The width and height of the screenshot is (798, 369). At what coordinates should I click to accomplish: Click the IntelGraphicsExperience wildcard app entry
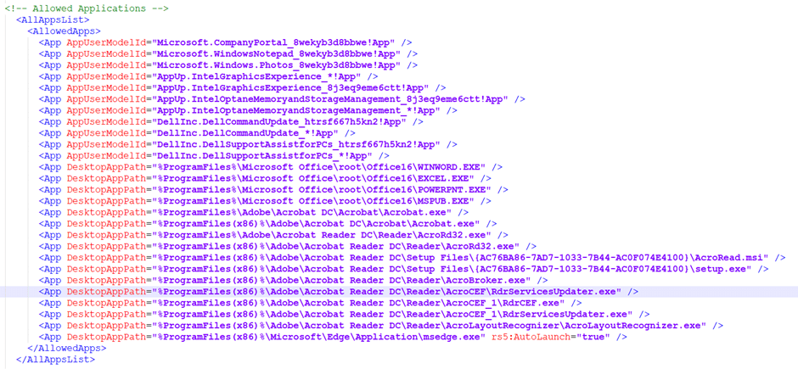[x=209, y=76]
